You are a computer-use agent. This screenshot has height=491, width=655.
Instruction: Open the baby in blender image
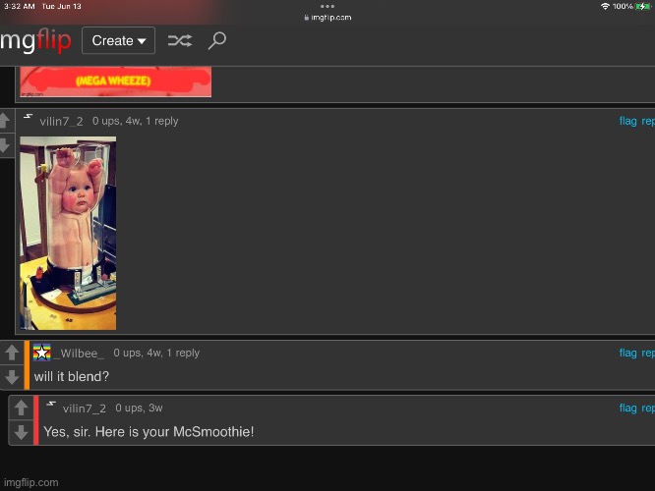(68, 233)
